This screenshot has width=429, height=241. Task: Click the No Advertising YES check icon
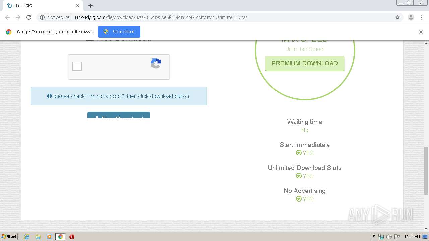click(299, 199)
